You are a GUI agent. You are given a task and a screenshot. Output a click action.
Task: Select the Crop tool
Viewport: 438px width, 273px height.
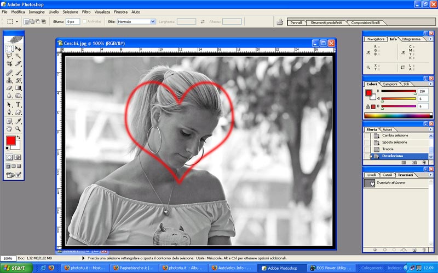(x=9, y=63)
